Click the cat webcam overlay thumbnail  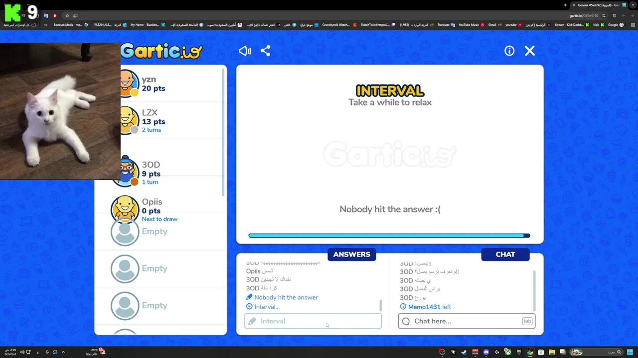[60, 111]
